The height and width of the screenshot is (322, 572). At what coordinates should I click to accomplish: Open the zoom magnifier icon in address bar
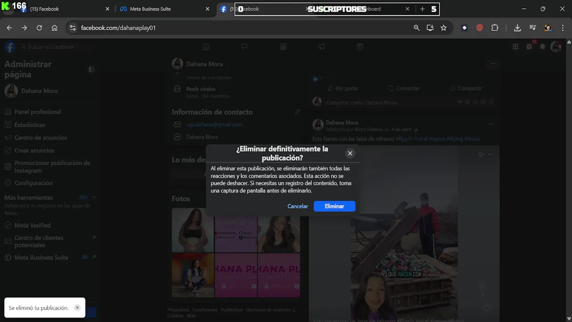point(416,28)
